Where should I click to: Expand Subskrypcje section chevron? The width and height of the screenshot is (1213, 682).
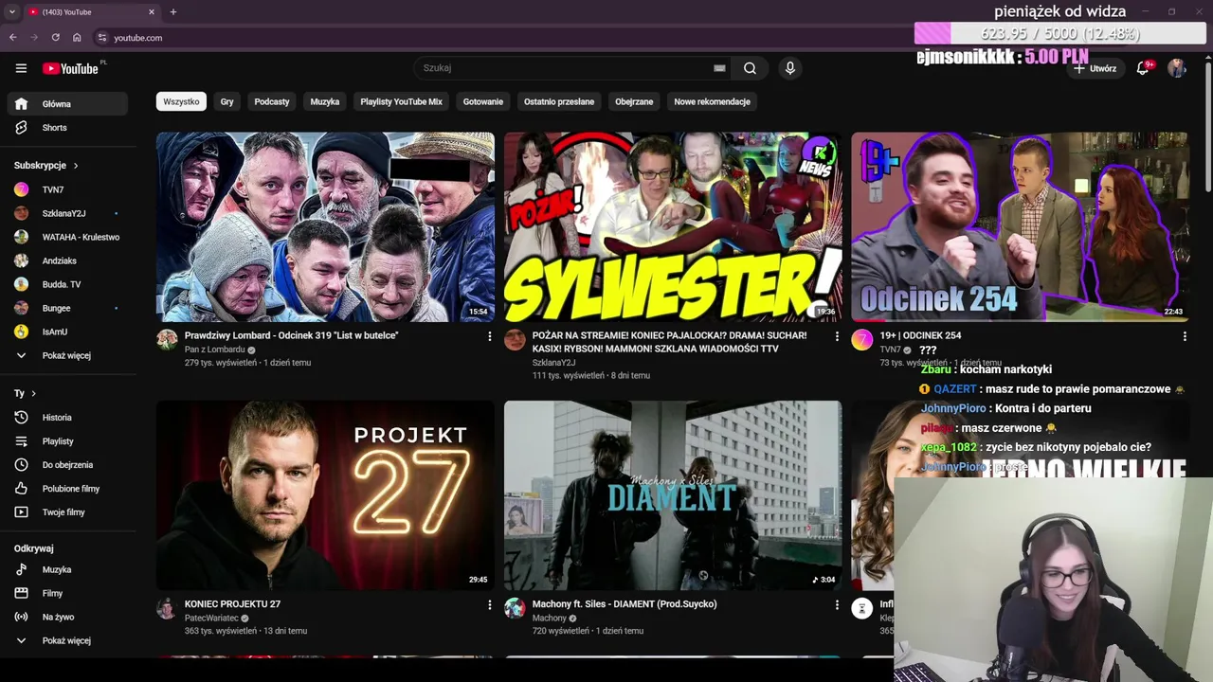[76, 166]
